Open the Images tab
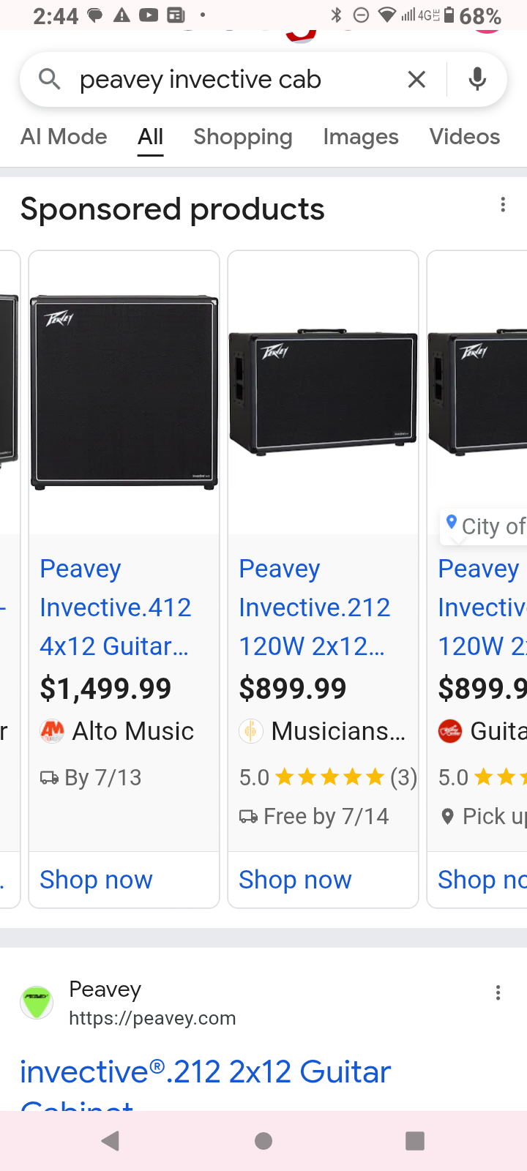Viewport: 527px width, 1171px height. (x=361, y=137)
